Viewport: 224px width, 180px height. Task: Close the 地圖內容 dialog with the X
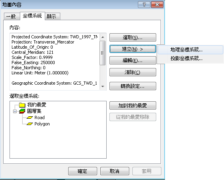157,5
